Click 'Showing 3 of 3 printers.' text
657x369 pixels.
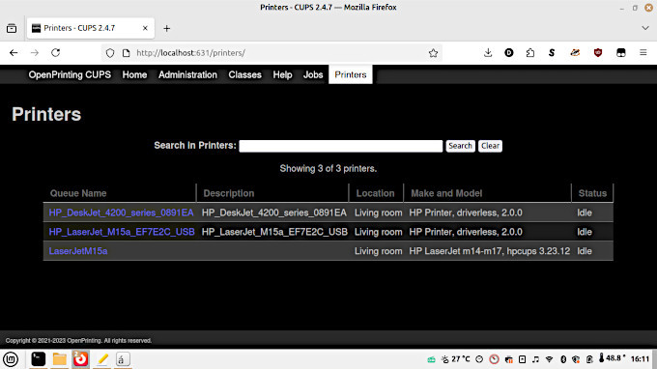[x=328, y=168]
